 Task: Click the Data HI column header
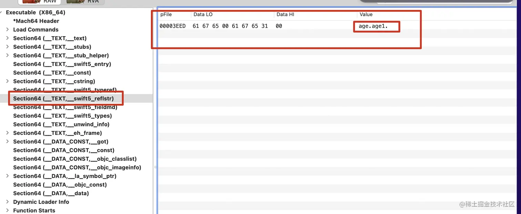[x=285, y=14]
